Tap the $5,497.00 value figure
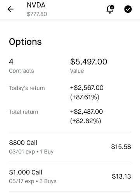The image size is (140, 195). point(88,62)
